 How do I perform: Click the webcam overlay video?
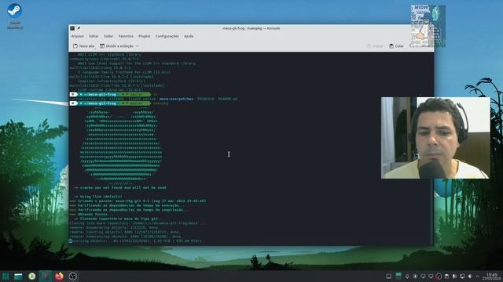pos(435,138)
